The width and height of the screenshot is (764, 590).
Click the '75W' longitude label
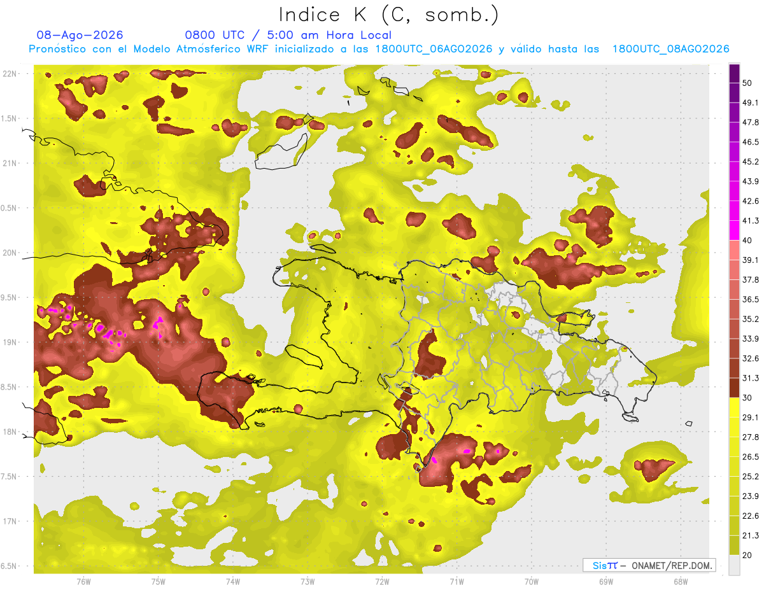click(159, 582)
